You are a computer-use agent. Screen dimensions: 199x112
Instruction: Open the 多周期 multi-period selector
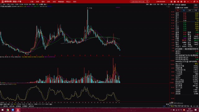point(41,4)
